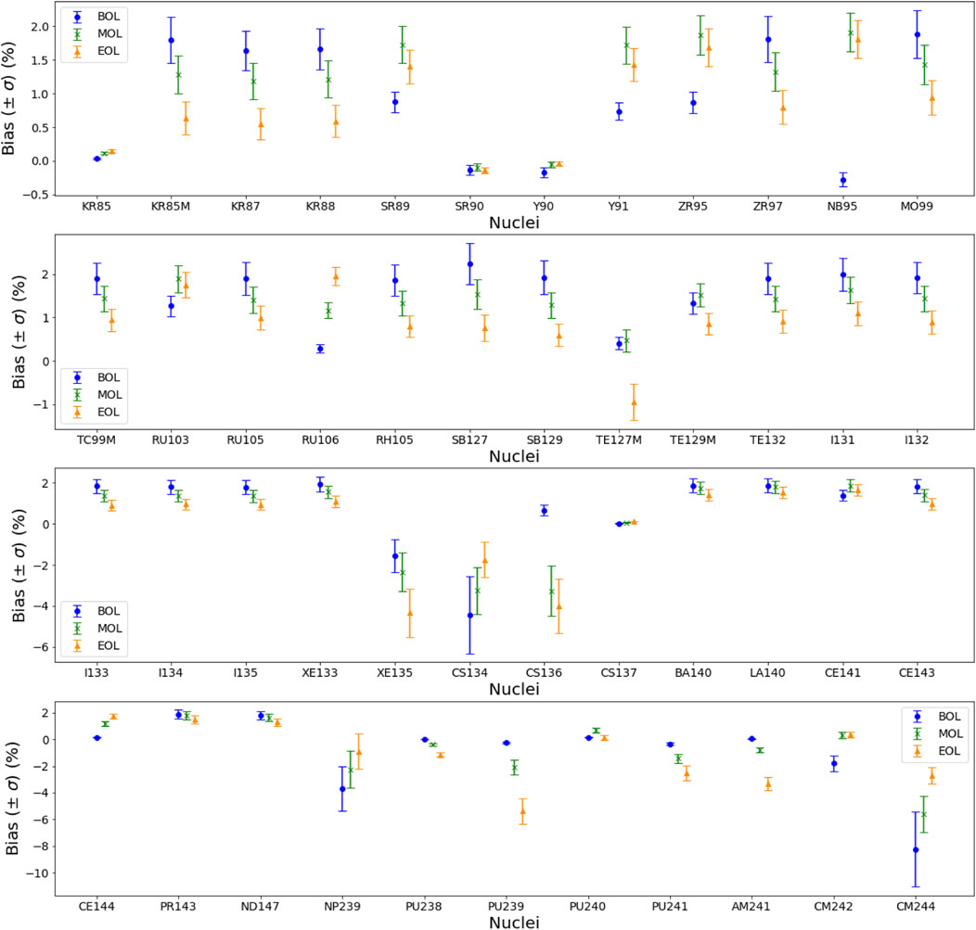Select the RU106 nucleus label
This screenshot has height=930, width=976.
coord(320,440)
